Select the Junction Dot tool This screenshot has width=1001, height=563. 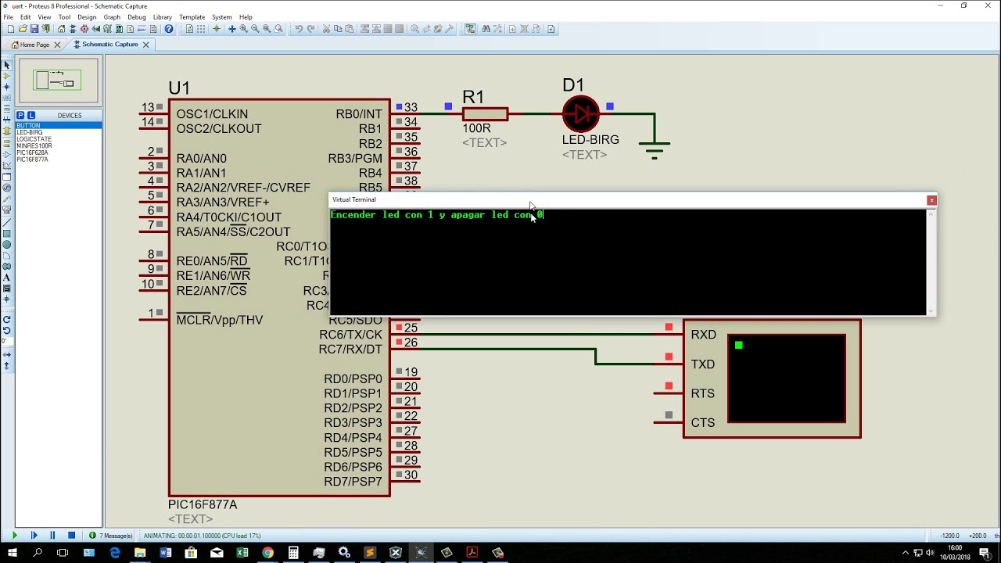(x=7, y=87)
